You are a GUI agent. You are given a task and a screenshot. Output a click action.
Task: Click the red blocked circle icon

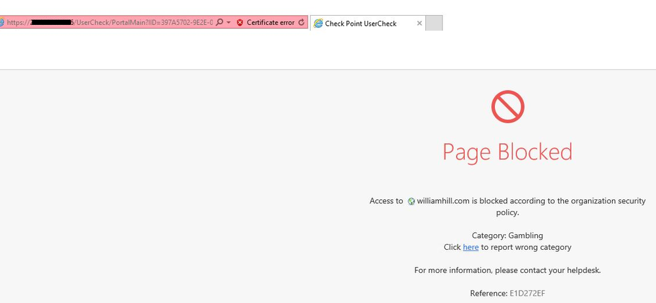(507, 107)
